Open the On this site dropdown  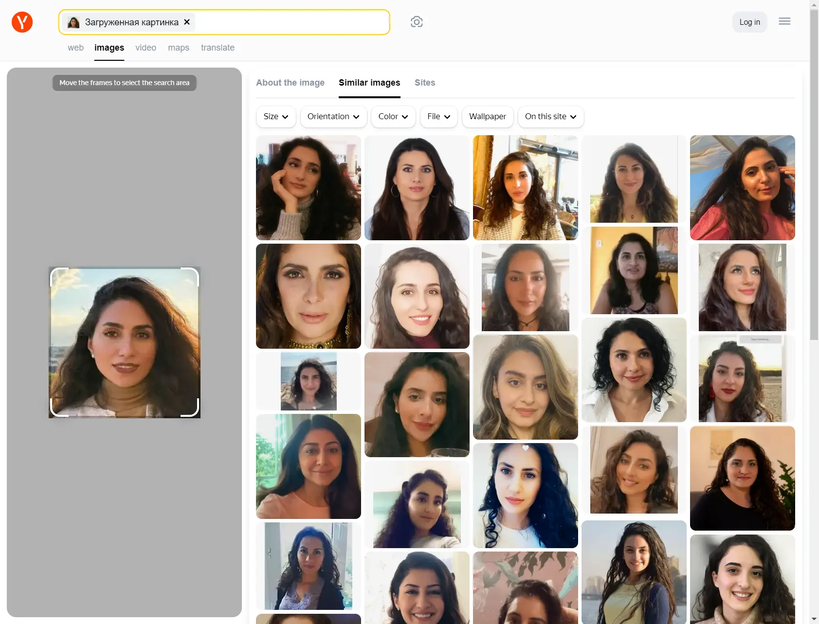tap(550, 117)
